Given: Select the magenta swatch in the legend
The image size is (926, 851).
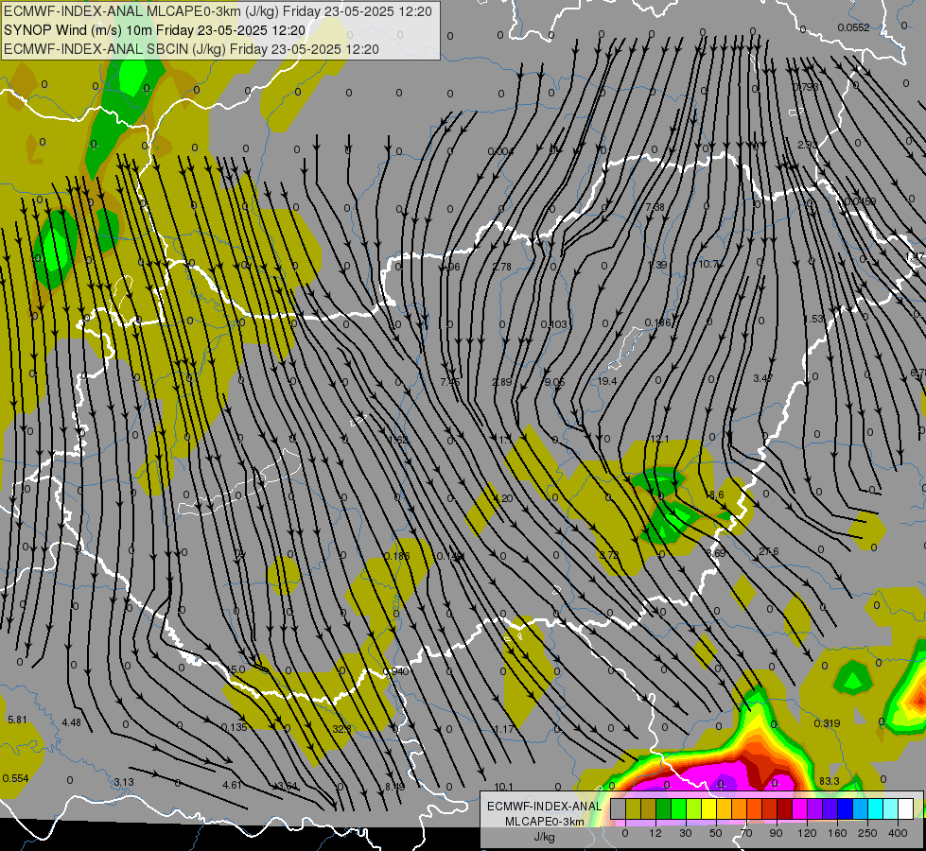Looking at the screenshot, I should click(x=799, y=809).
